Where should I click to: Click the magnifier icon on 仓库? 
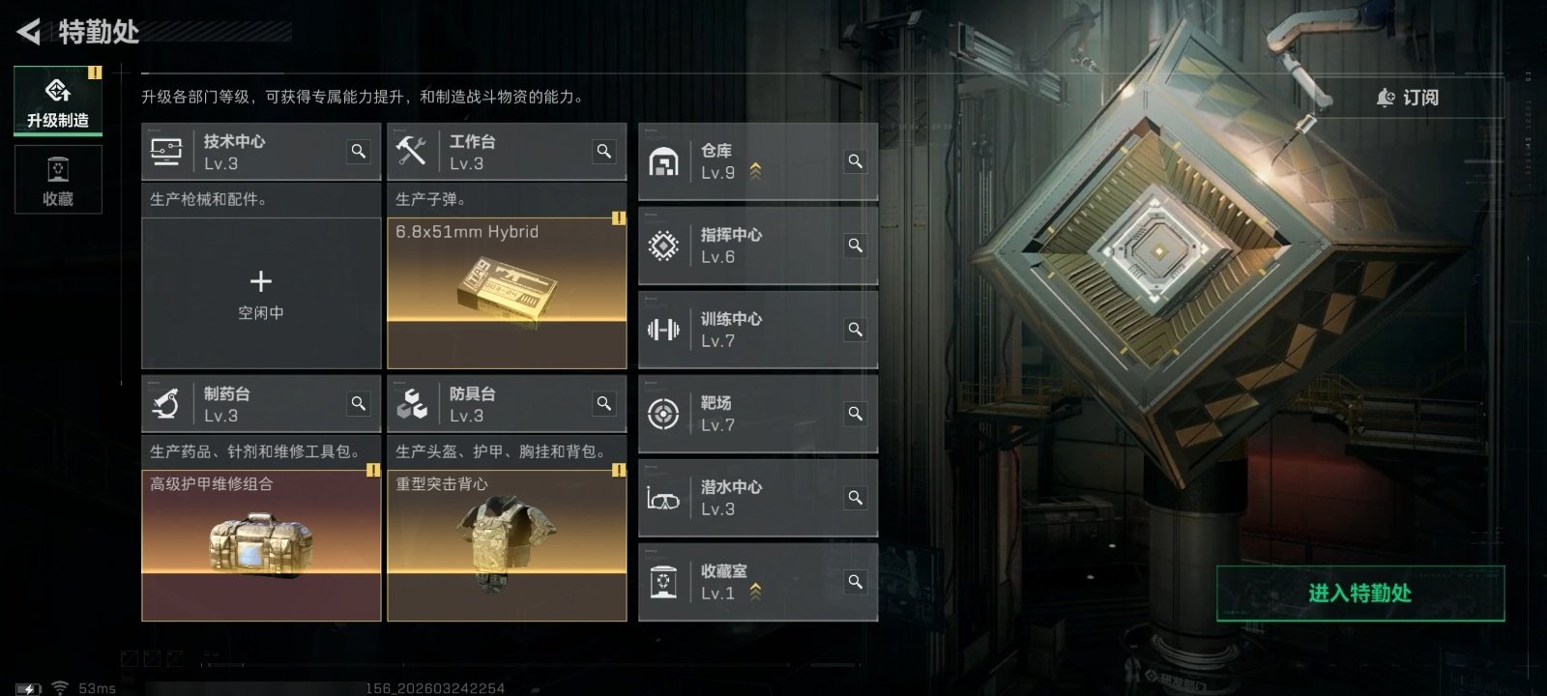(856, 160)
